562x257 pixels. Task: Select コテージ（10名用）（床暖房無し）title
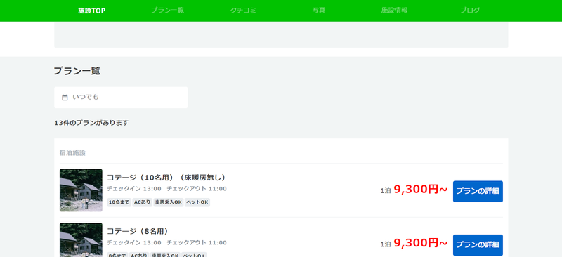point(166,178)
